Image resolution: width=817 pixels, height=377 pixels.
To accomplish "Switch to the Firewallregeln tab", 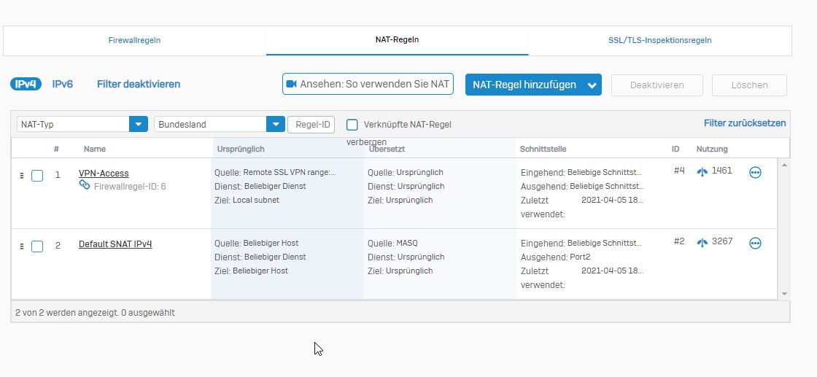I will 134,40.
